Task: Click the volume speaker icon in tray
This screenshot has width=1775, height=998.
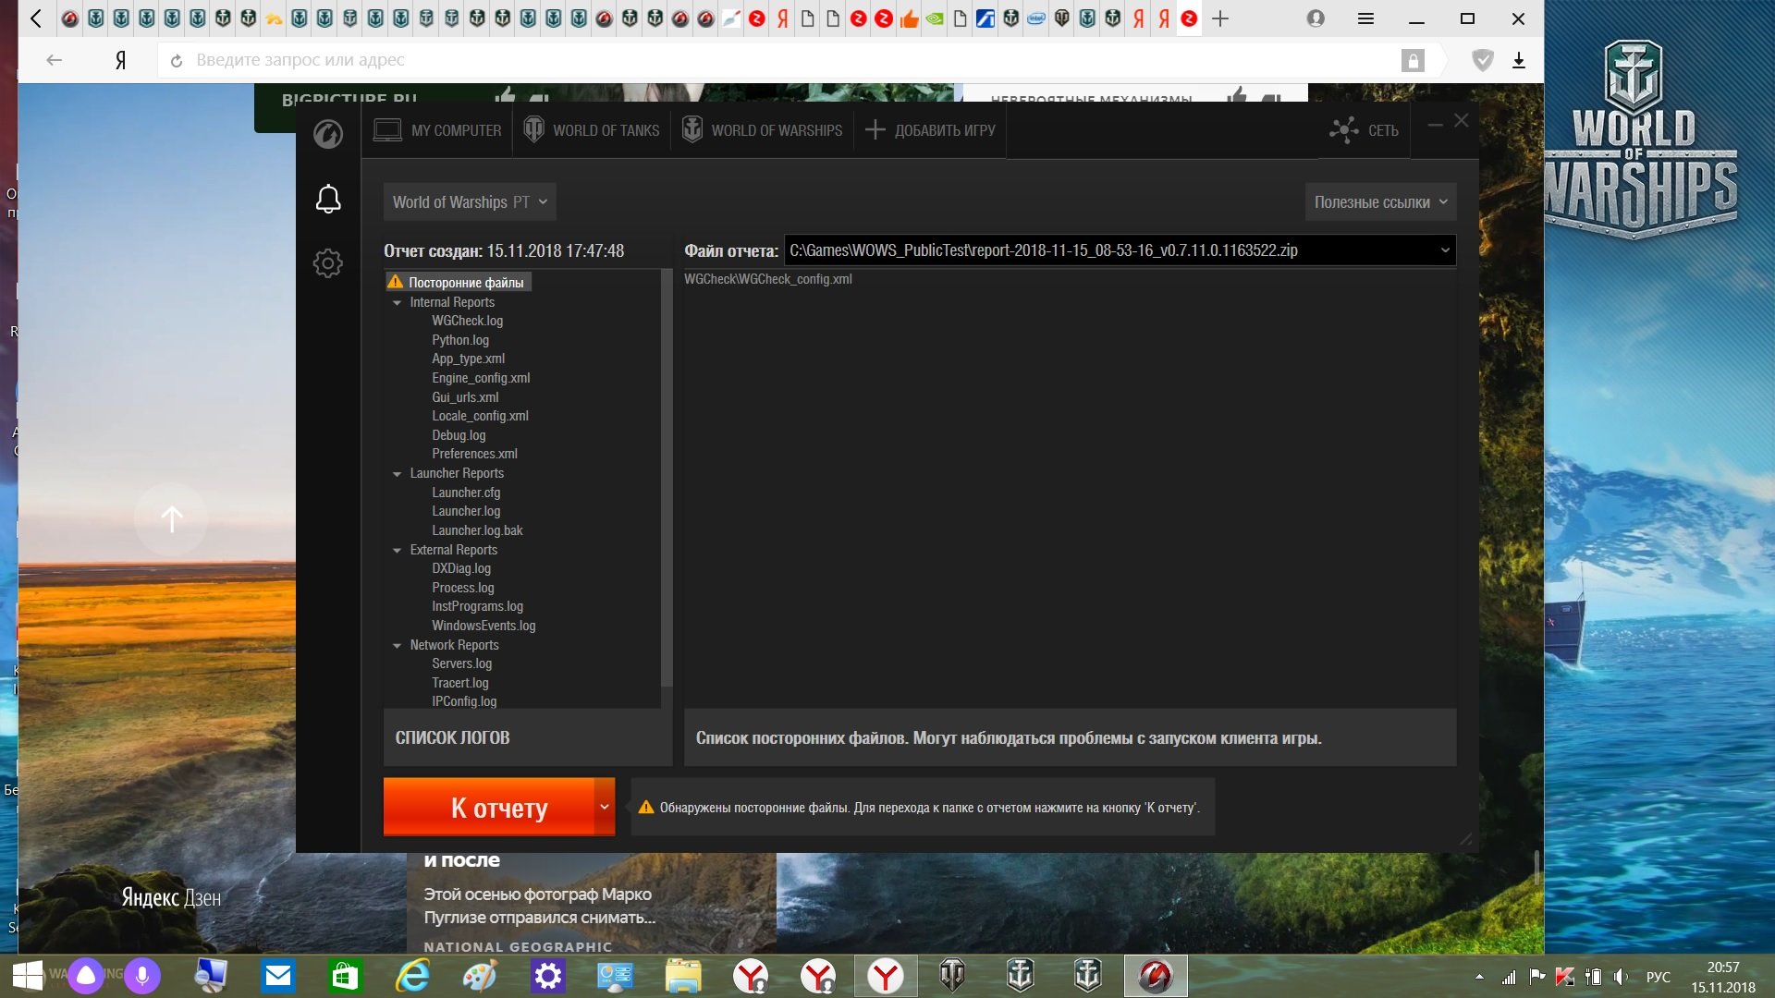Action: point(1621,977)
